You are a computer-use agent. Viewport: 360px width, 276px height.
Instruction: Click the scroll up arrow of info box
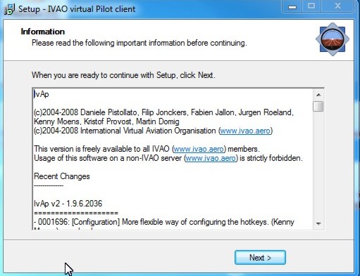(x=318, y=95)
